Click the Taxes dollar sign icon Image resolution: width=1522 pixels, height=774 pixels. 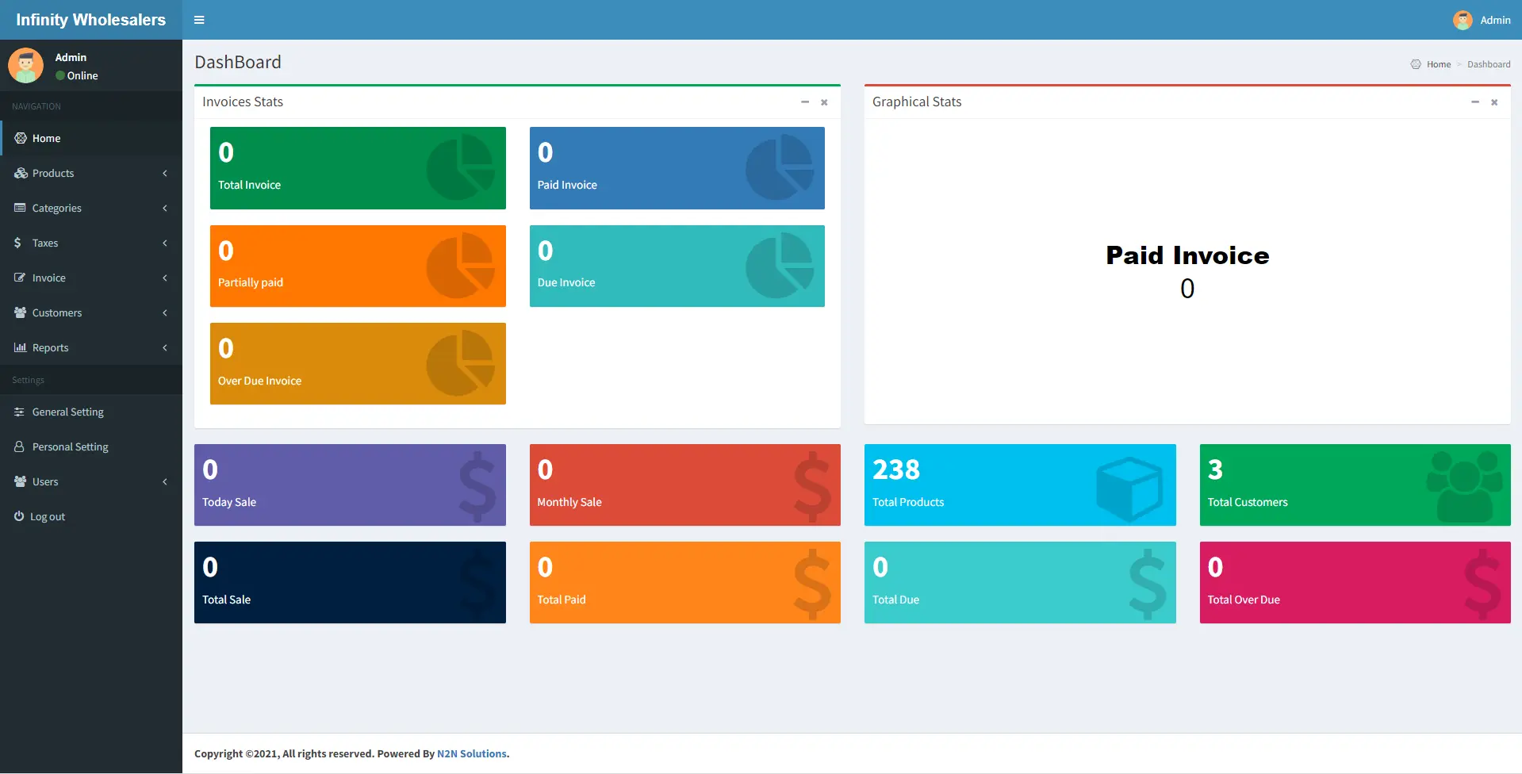tap(17, 243)
